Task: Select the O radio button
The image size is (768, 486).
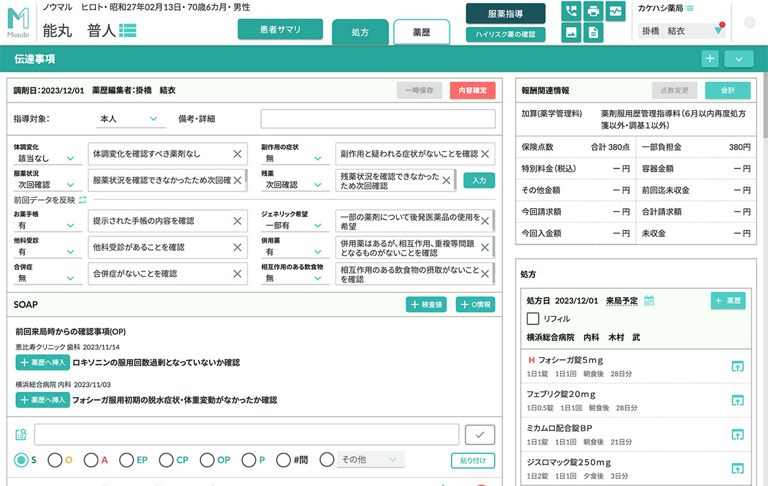Action: point(55,460)
